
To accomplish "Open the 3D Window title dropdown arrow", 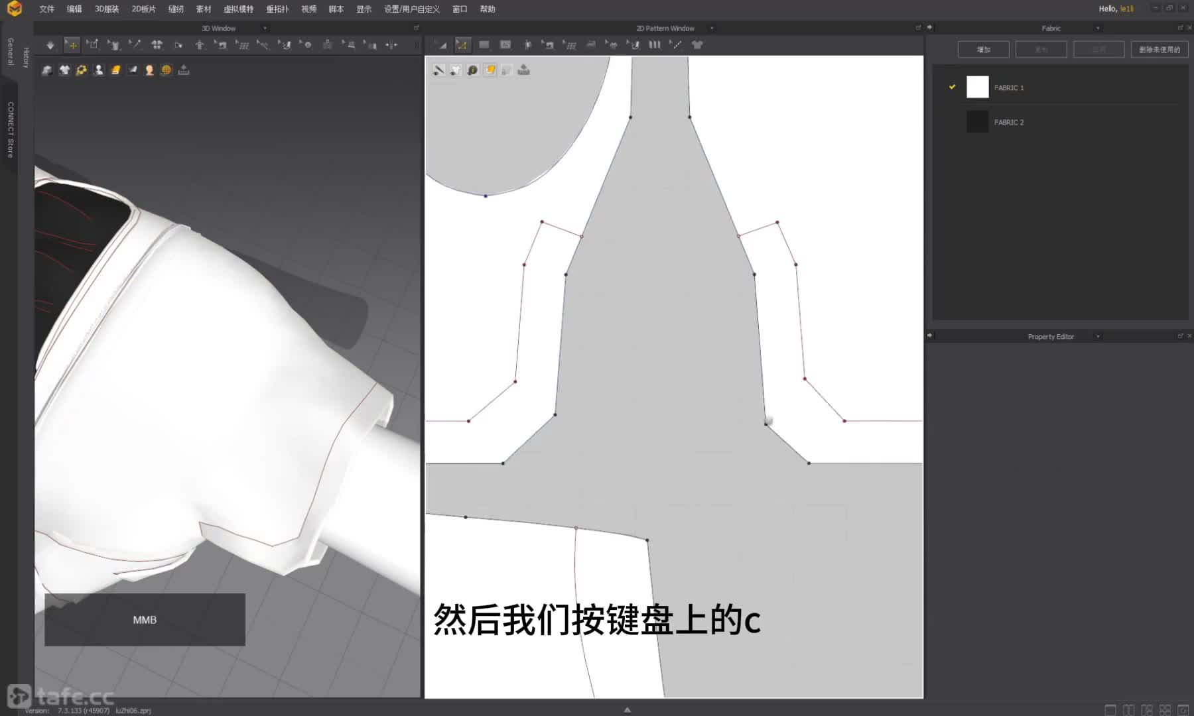I will 265,29.
